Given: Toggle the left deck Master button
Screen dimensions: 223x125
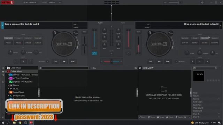Looking at the screenshot, I should [x=84, y=32].
